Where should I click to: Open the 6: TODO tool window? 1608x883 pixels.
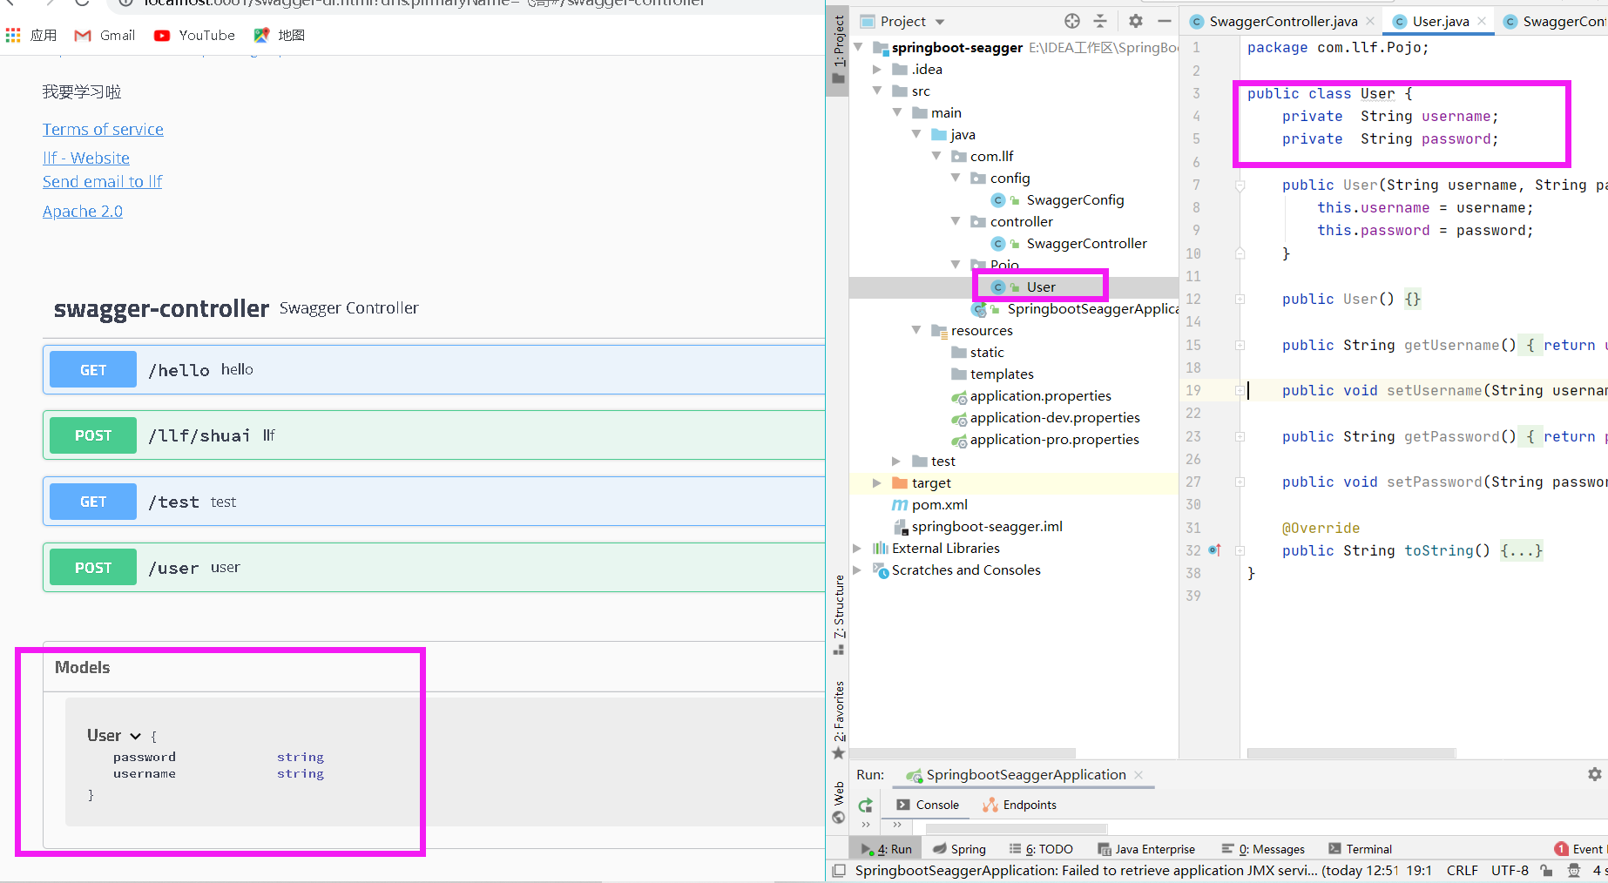(x=1041, y=849)
